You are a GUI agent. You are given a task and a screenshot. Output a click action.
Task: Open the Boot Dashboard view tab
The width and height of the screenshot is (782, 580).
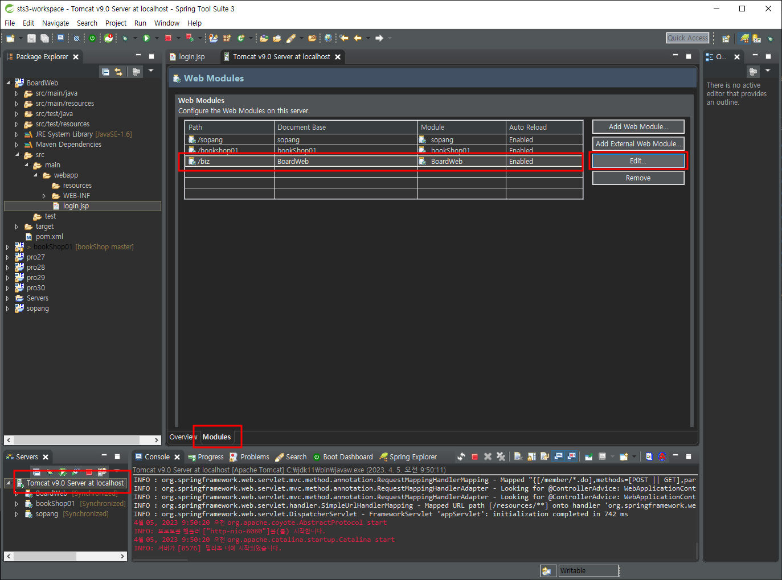click(x=343, y=457)
